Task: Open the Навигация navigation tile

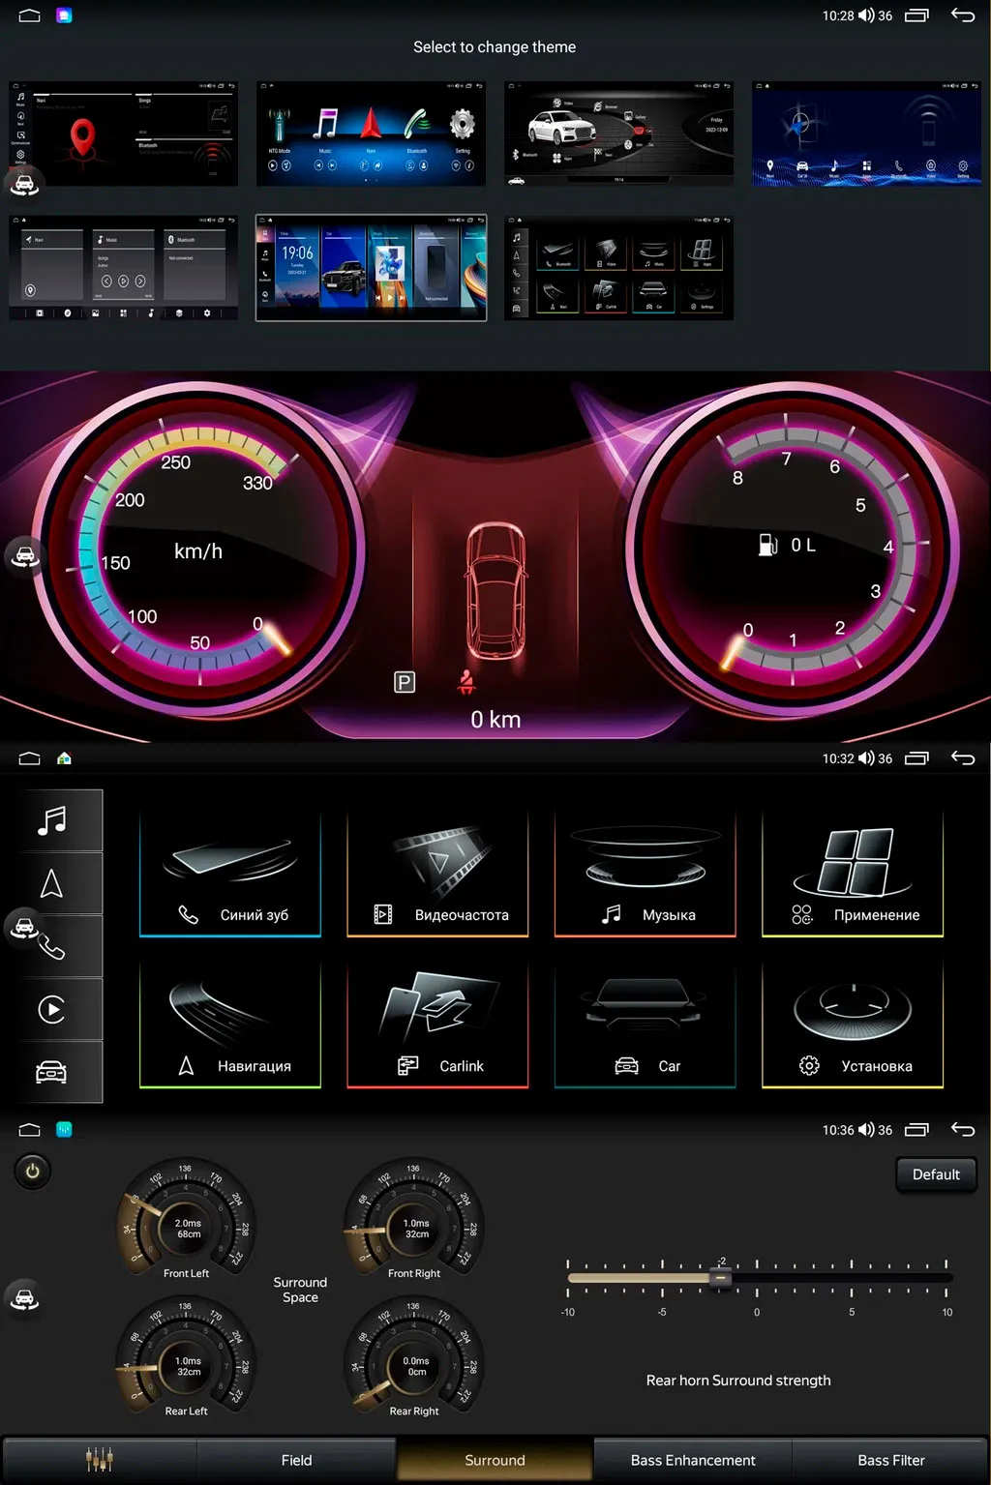Action: (230, 1025)
